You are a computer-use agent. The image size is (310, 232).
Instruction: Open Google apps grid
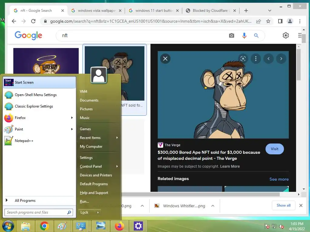point(300,35)
